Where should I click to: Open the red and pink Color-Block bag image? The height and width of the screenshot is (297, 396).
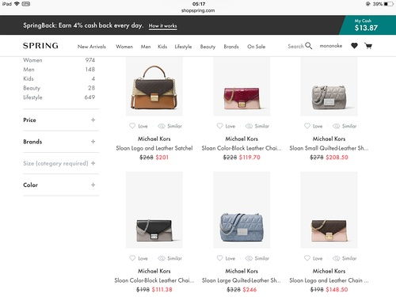242,86
